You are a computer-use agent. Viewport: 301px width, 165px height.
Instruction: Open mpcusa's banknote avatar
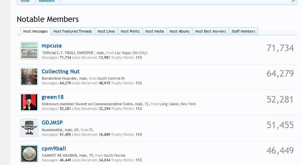(x=29, y=51)
